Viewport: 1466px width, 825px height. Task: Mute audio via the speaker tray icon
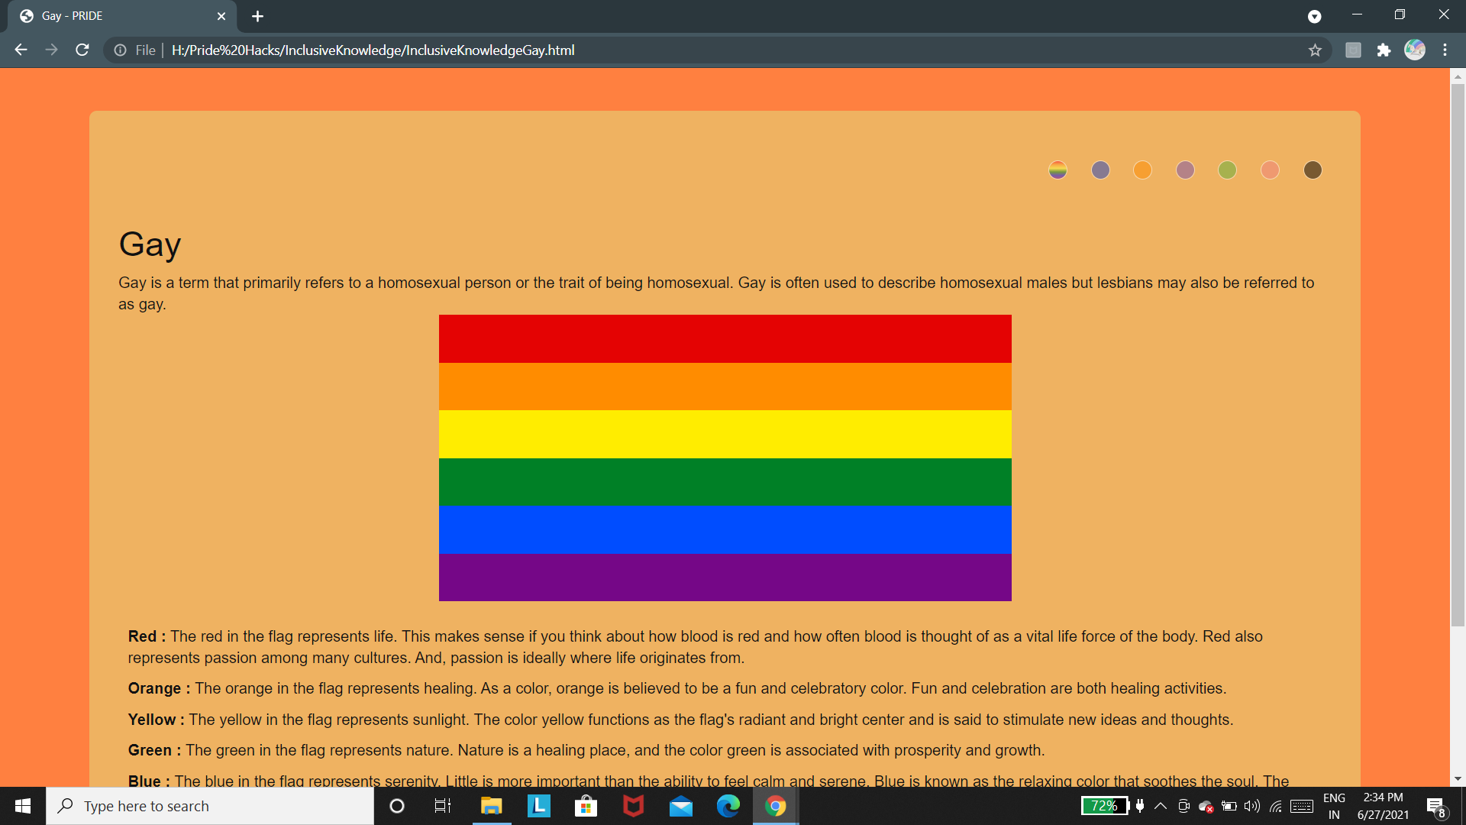pyautogui.click(x=1253, y=806)
